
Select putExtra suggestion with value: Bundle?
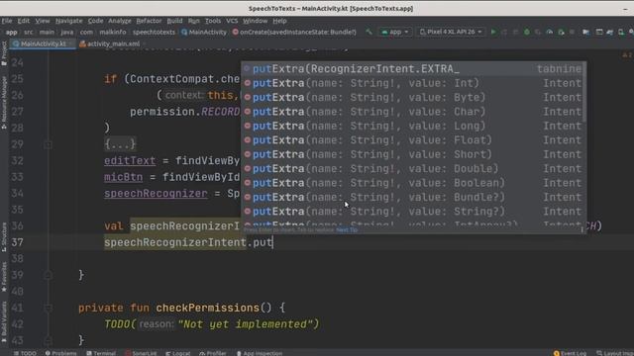pos(412,197)
